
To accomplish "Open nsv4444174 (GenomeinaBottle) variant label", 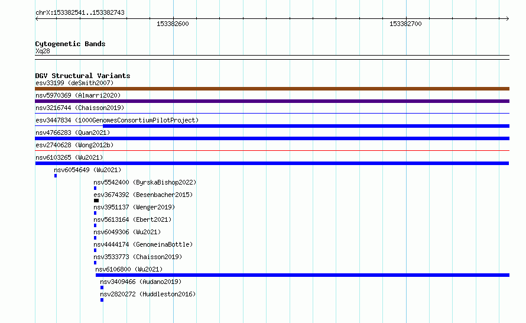I will click(143, 244).
